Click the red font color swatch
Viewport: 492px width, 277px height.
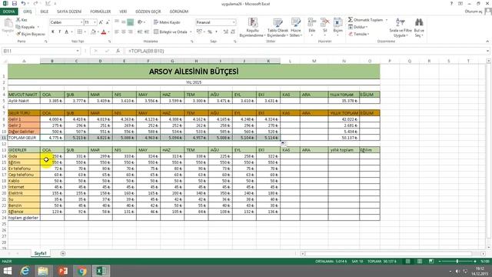(104, 32)
